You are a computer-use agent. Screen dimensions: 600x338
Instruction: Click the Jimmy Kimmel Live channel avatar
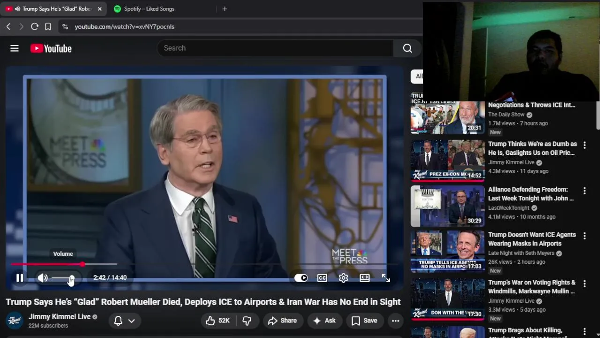(15, 321)
